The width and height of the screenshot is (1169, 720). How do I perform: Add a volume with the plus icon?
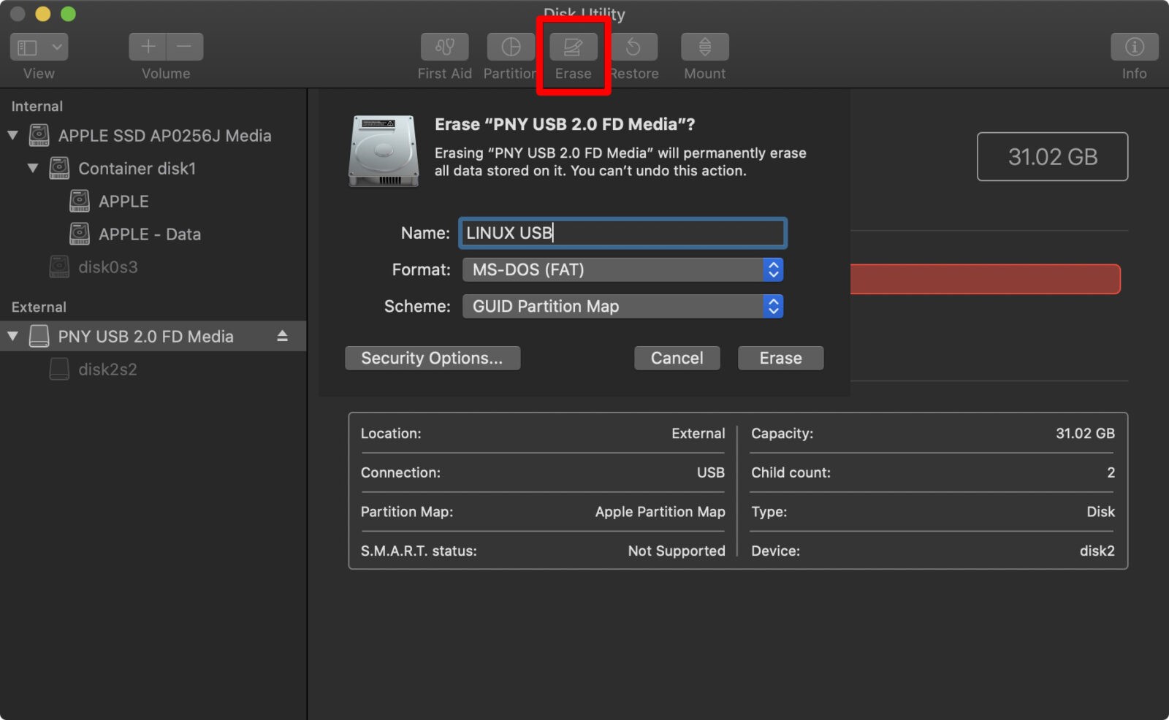(147, 46)
